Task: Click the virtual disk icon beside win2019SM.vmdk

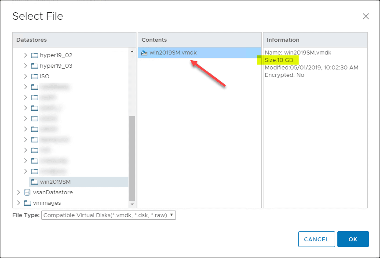Action: (x=144, y=52)
